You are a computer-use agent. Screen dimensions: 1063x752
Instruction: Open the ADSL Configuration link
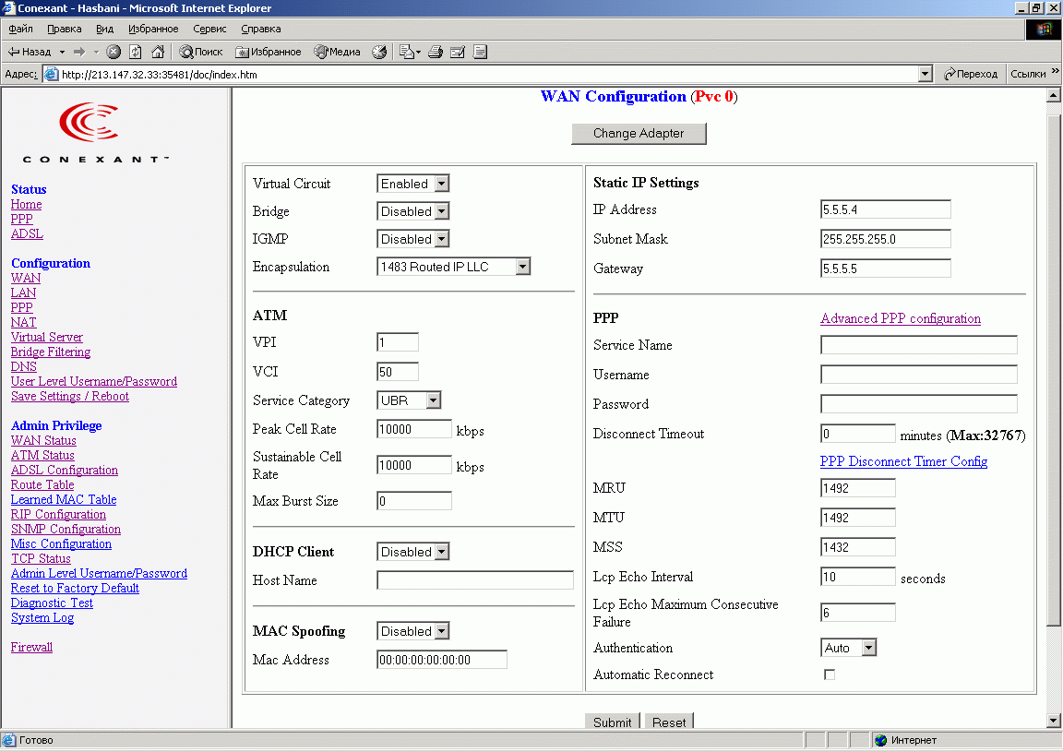point(65,470)
